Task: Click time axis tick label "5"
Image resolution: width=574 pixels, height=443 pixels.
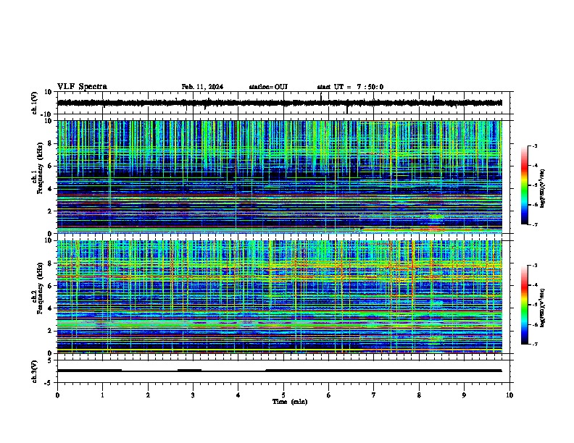Action: (283, 395)
